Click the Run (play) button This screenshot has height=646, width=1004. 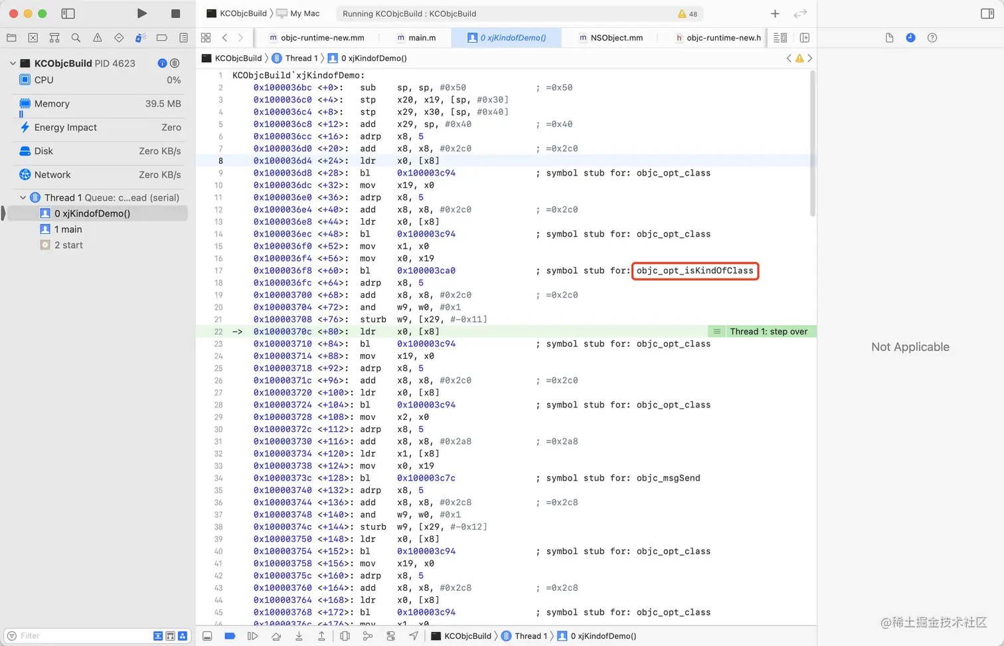141,13
